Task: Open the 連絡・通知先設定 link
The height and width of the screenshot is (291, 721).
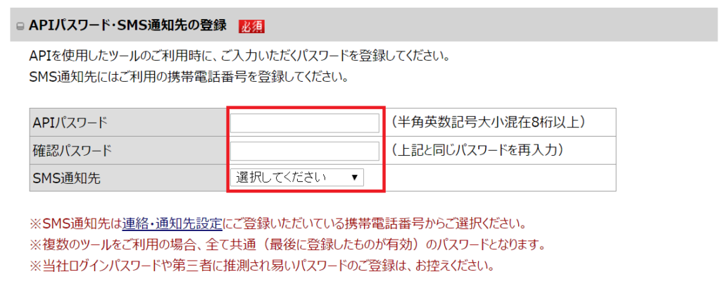Action: tap(173, 224)
